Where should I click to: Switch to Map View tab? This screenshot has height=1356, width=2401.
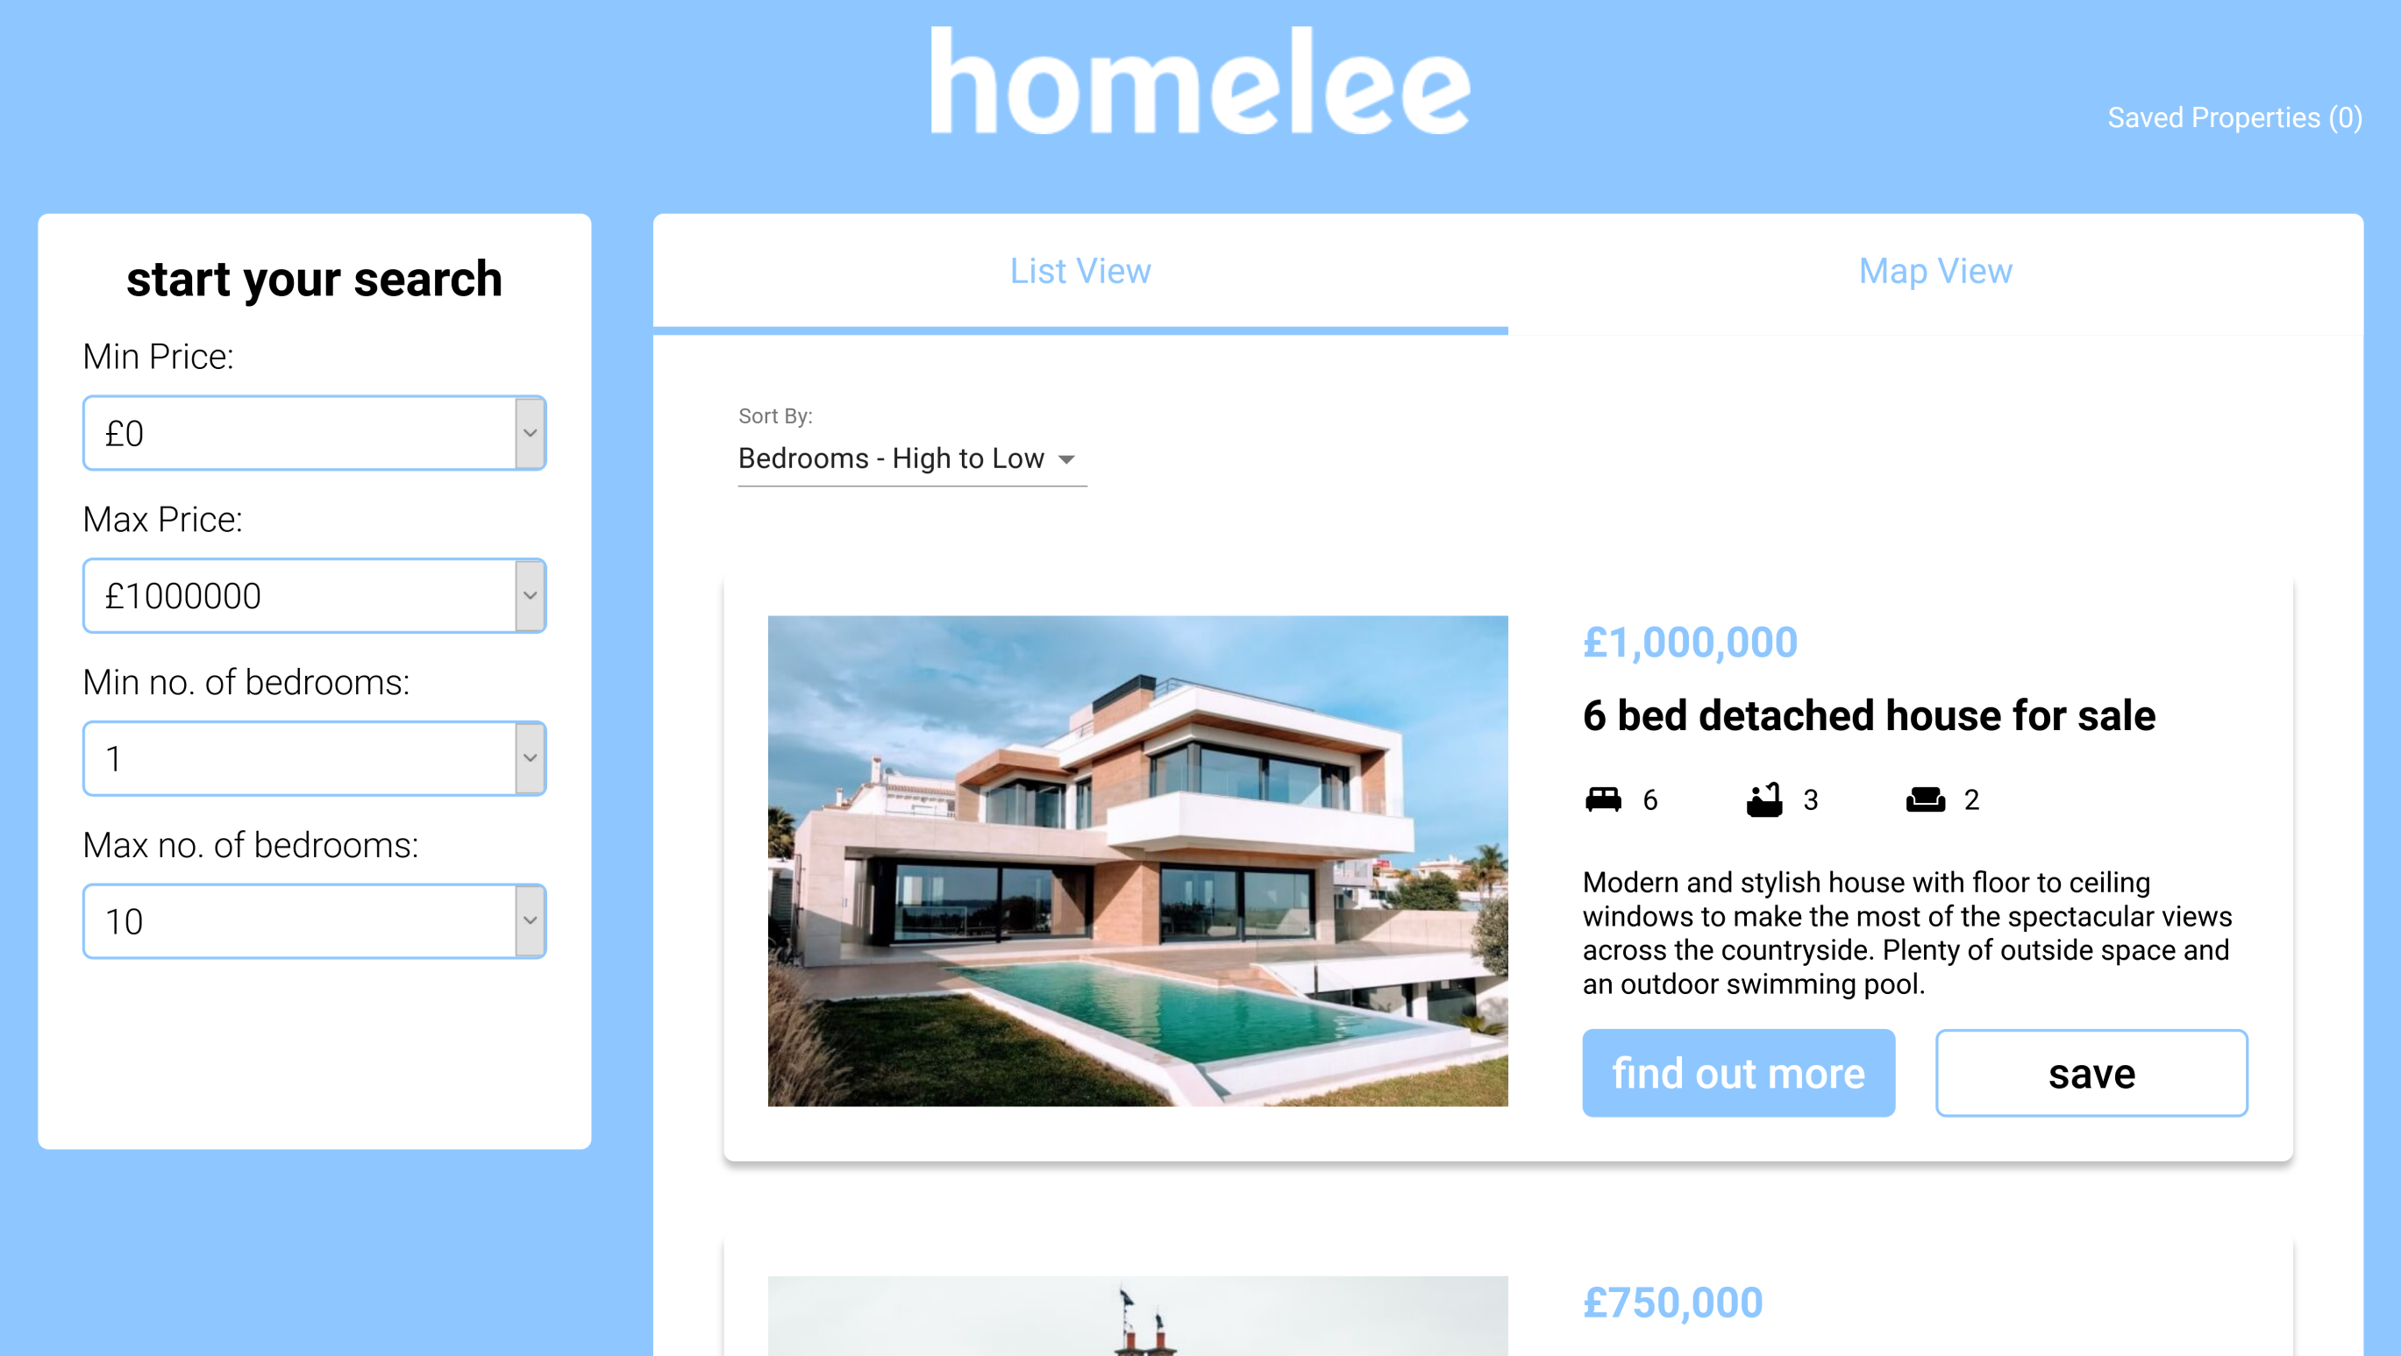1936,270
